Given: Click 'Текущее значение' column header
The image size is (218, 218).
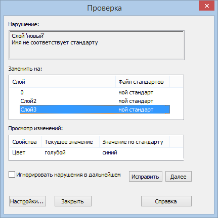Looking at the screenshot, I should pyautogui.click(x=70, y=142).
